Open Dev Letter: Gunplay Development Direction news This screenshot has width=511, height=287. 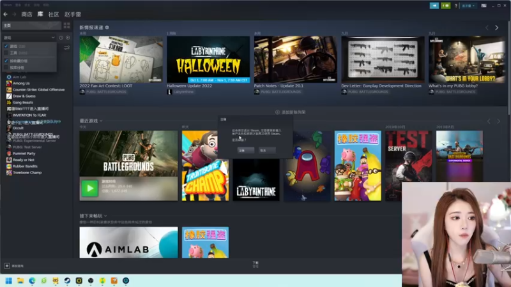click(x=383, y=59)
